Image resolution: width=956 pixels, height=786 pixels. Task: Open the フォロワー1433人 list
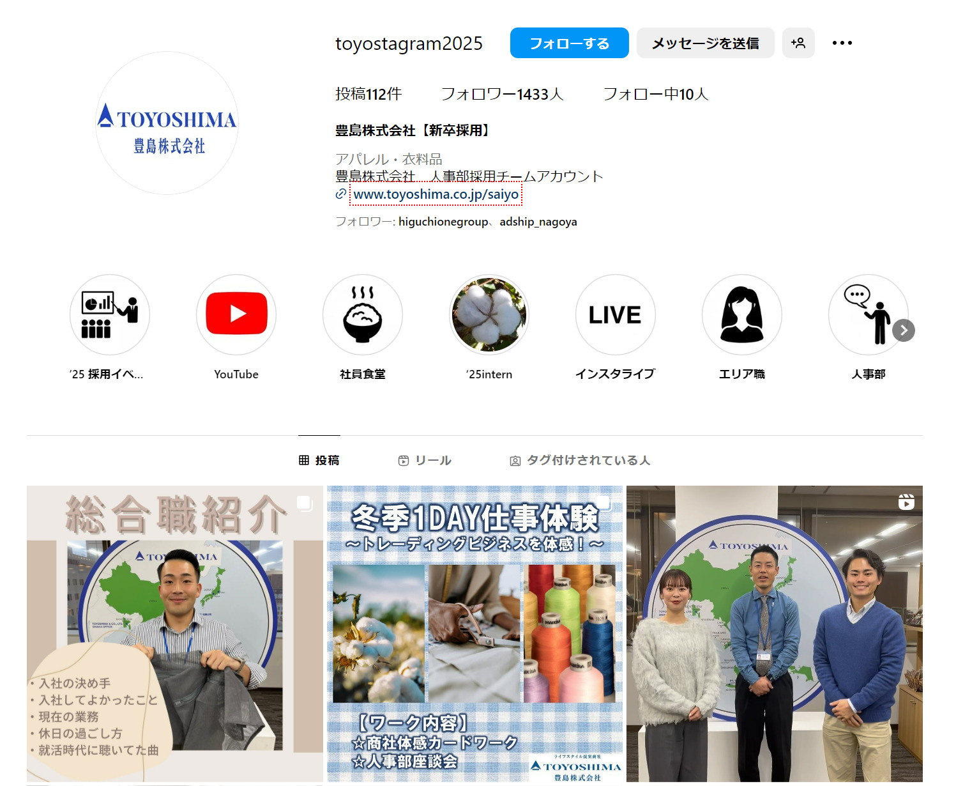click(x=502, y=93)
